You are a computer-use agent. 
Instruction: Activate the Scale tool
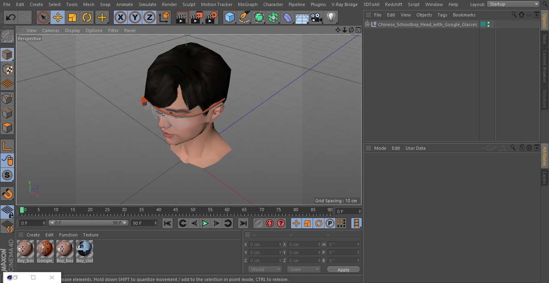point(72,17)
